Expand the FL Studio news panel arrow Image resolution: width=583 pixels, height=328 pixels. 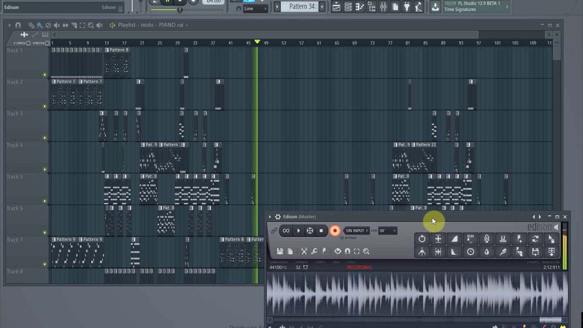(507, 6)
